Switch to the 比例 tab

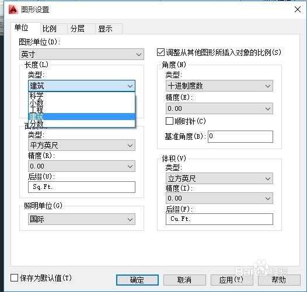(50, 29)
